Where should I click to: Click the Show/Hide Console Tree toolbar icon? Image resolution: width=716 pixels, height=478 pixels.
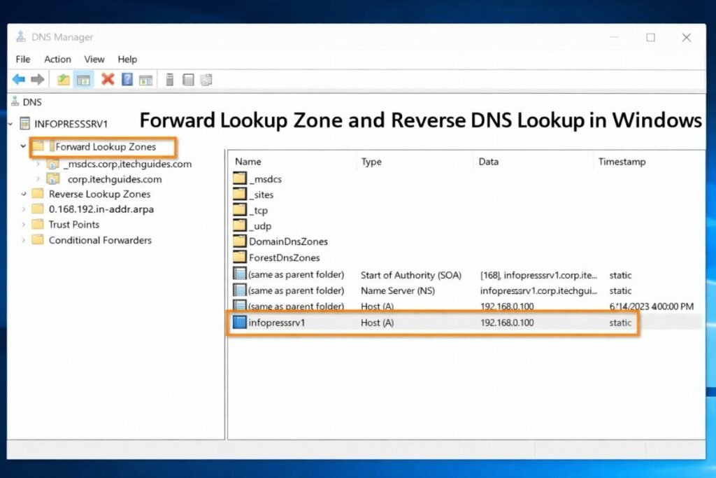84,79
